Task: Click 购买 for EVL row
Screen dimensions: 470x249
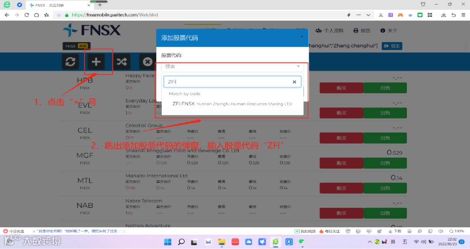Action: pos(342,113)
